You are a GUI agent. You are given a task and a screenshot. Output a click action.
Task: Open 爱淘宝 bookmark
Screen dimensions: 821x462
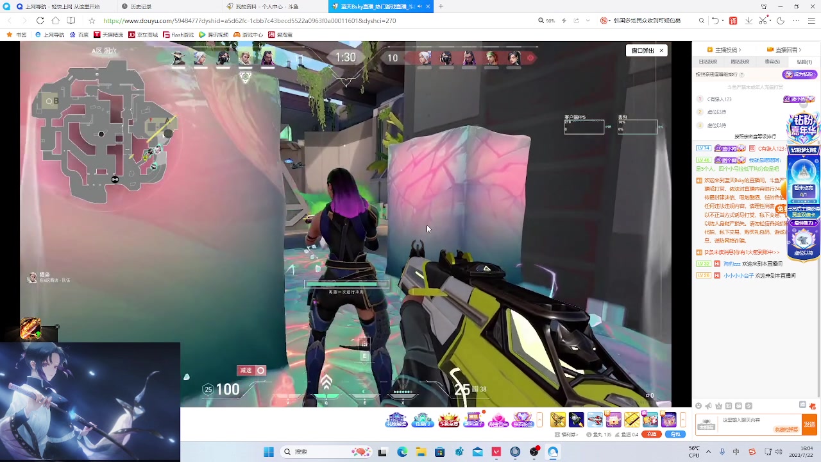point(280,35)
